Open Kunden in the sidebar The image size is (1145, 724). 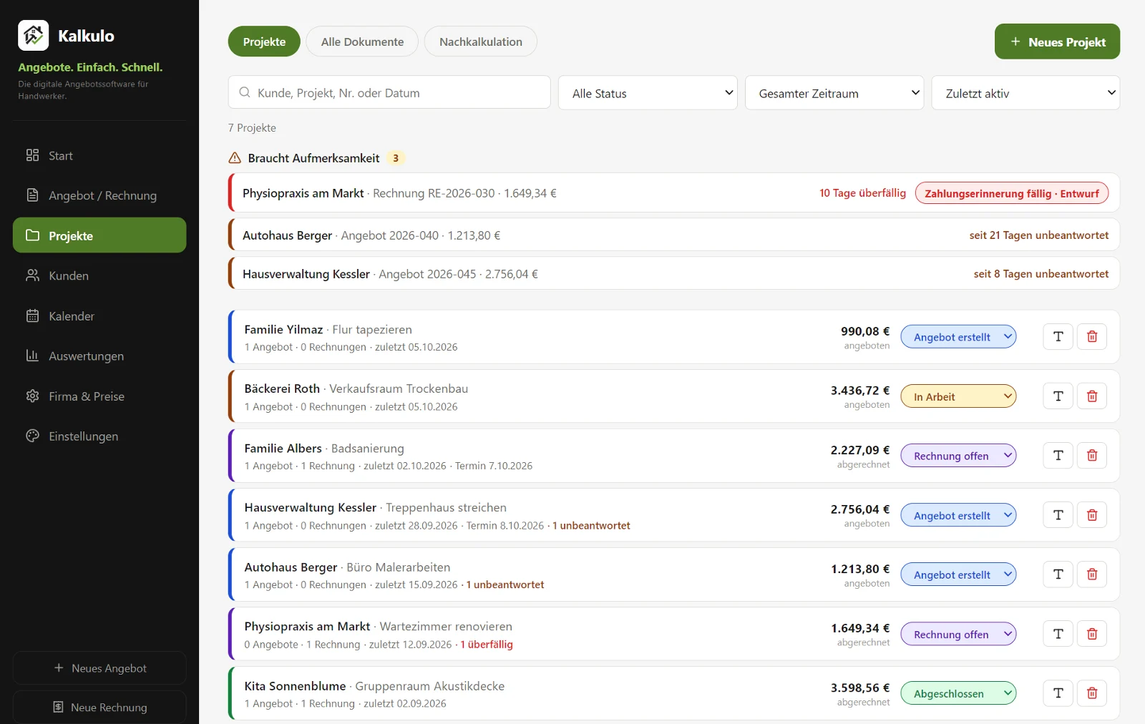click(x=99, y=275)
